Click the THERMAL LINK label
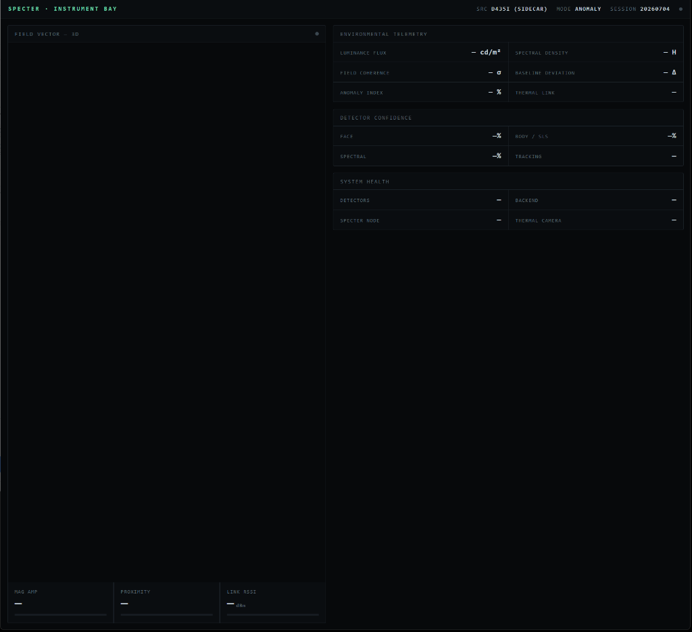 (x=535, y=93)
